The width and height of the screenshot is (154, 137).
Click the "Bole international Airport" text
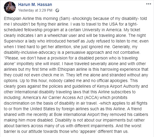[77, 115]
